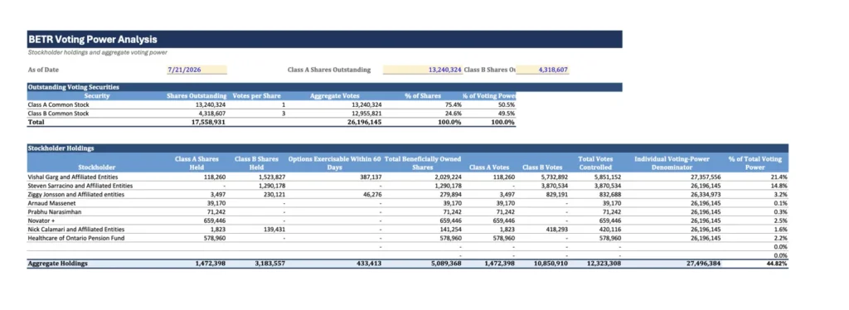849x310 pixels.
Task: Select the As of Date input cell
Action: [x=197, y=70]
